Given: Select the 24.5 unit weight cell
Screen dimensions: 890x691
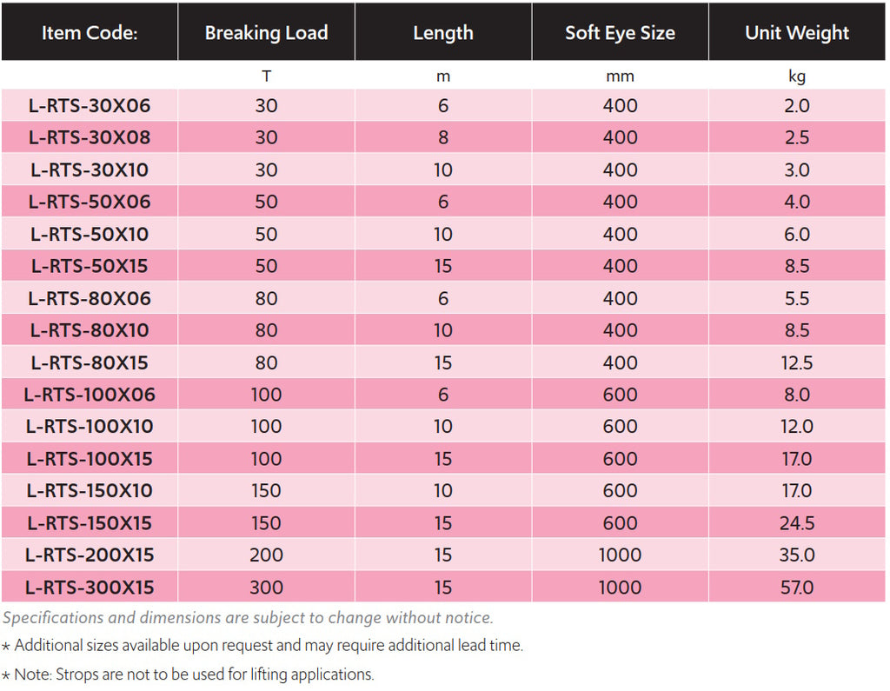Looking at the screenshot, I should click(797, 522).
